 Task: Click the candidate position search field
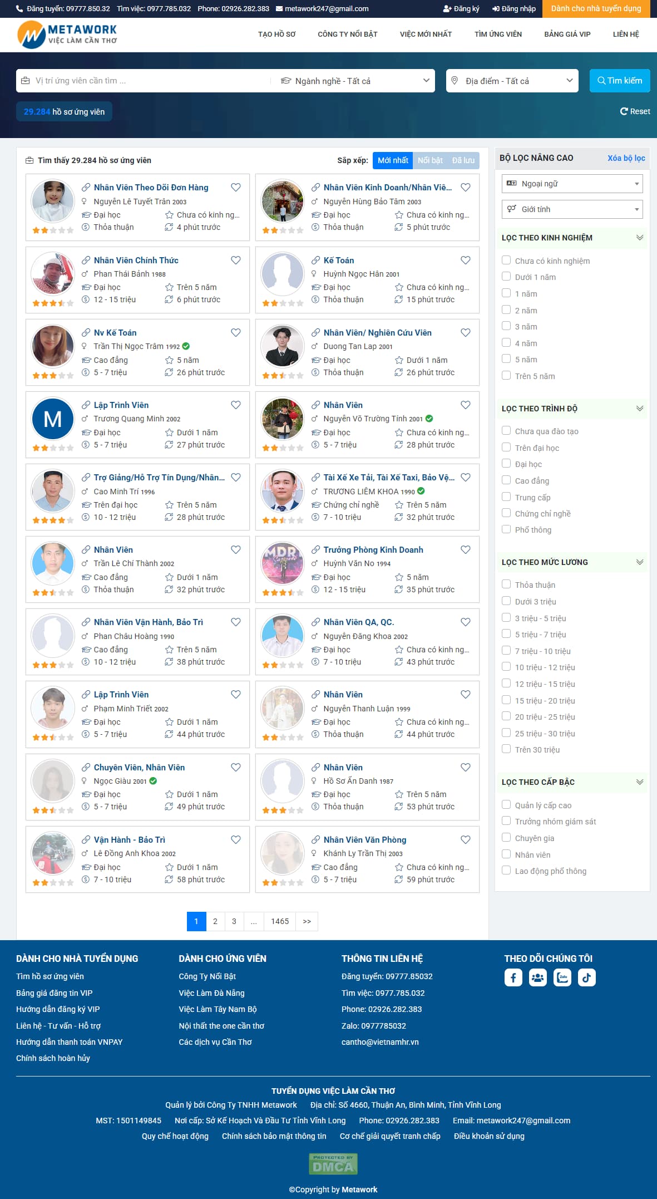[x=145, y=81]
